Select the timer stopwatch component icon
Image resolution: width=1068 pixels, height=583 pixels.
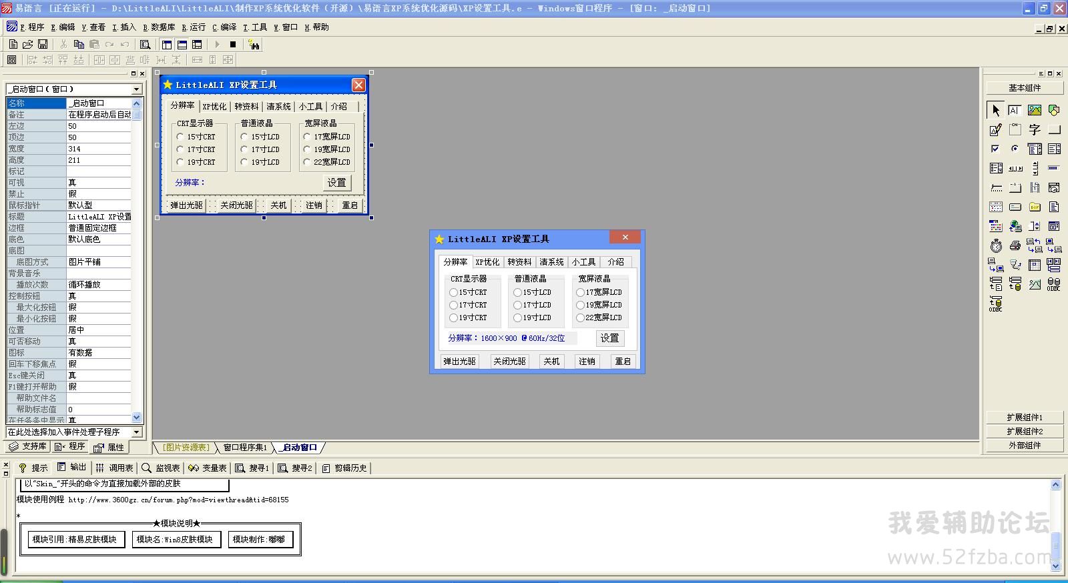996,245
